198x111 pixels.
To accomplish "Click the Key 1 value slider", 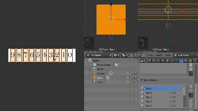I will click(x=173, y=93).
